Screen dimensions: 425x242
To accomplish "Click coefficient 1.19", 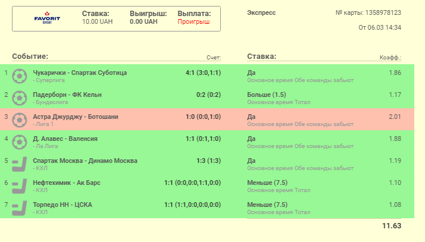I will click(x=395, y=161).
